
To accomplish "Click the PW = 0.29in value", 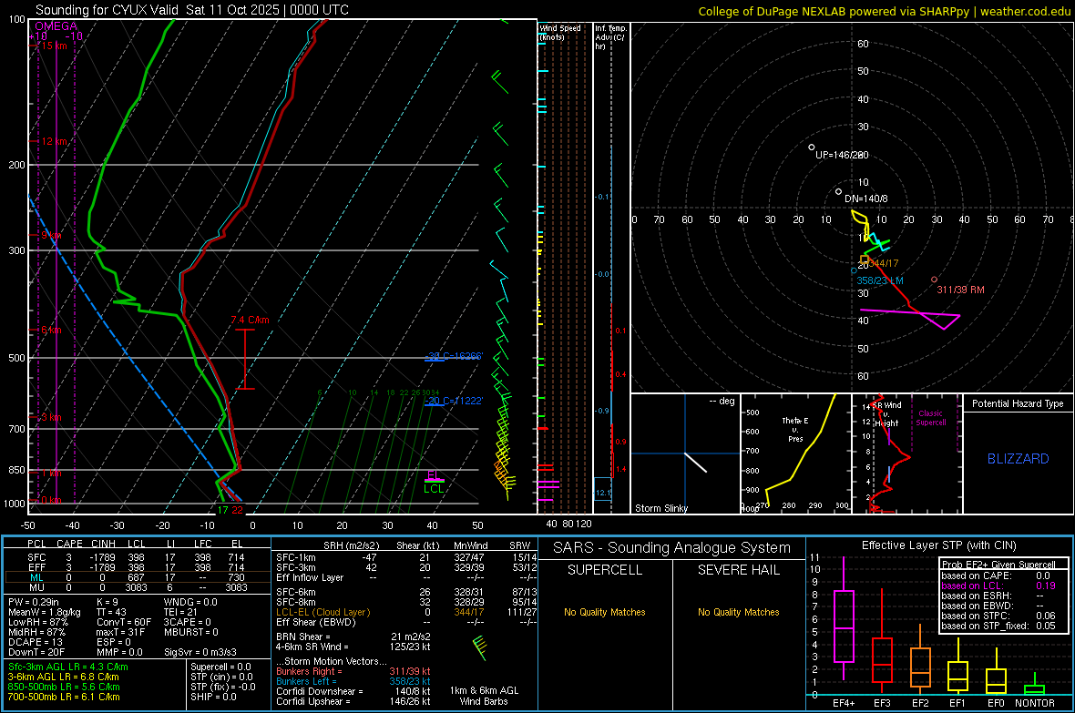I will (34, 602).
